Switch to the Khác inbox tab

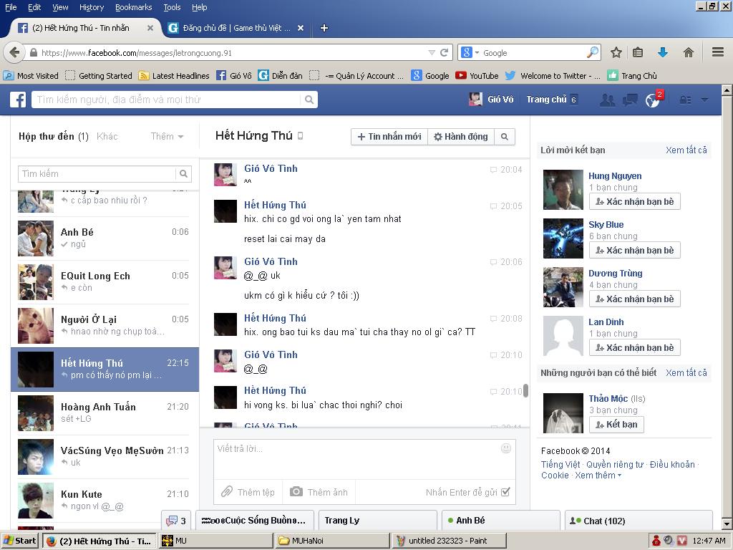pyautogui.click(x=107, y=137)
